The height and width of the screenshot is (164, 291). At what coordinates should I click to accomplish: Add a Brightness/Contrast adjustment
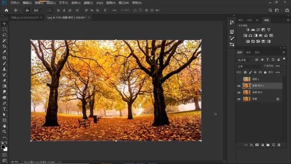[248, 30]
